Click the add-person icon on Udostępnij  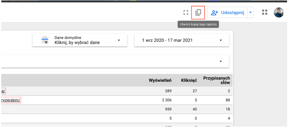point(214,12)
